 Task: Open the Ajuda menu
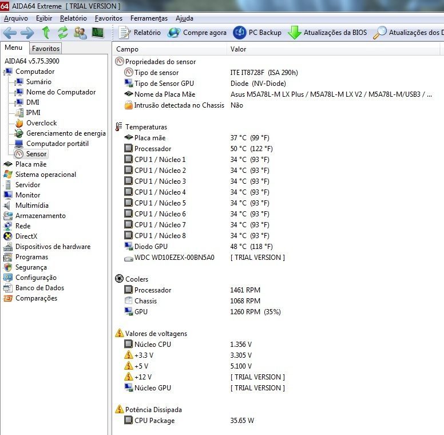184,18
